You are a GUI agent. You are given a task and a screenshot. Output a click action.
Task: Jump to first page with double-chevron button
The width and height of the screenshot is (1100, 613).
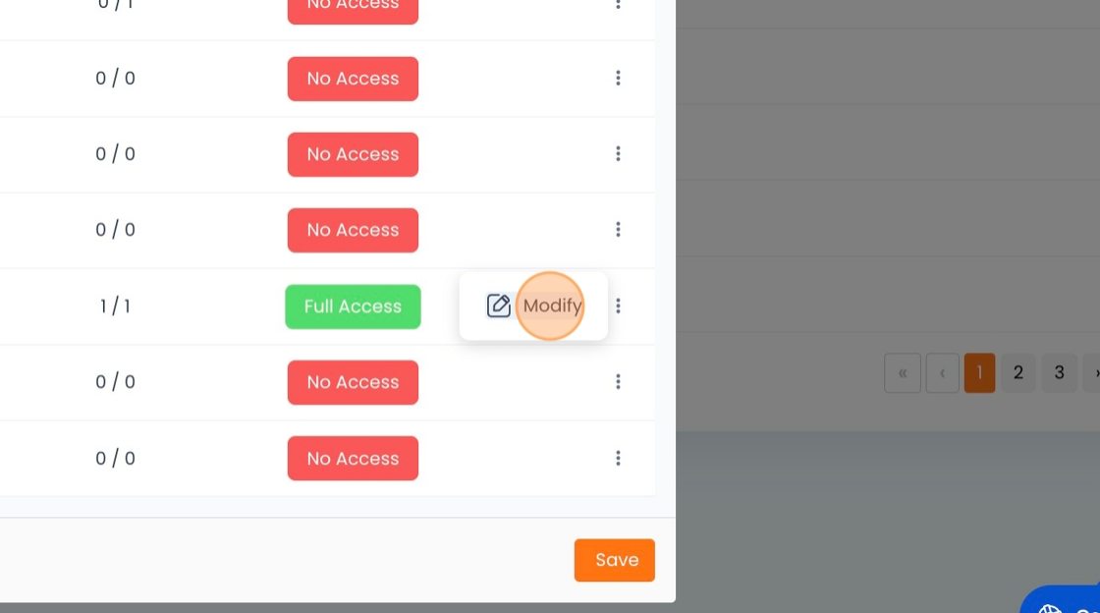pos(903,372)
